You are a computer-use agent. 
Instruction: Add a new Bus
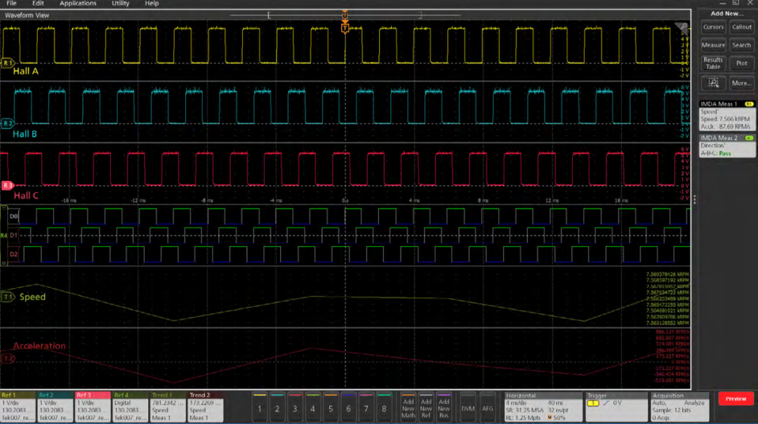[x=443, y=407]
